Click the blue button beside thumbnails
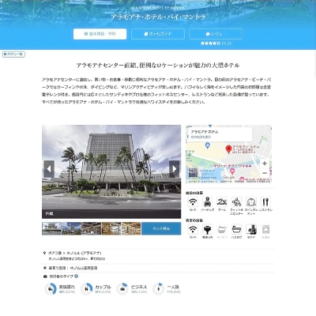This screenshot has width=316, height=316. tap(161, 228)
